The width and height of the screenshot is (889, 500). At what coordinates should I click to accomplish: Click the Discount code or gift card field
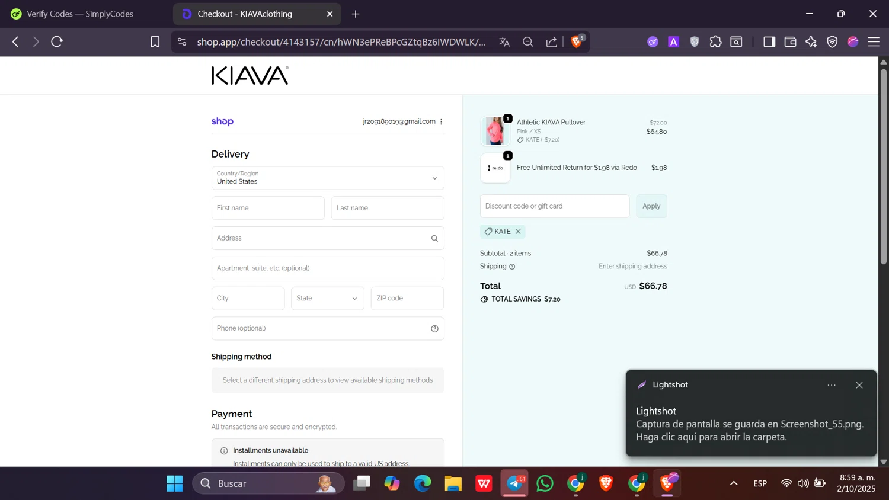coord(555,206)
